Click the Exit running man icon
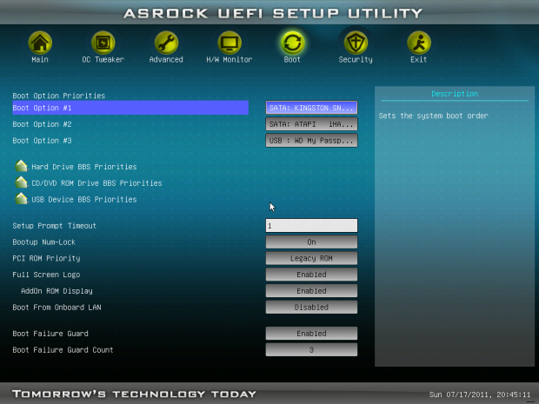This screenshot has height=404, width=539. pos(419,43)
